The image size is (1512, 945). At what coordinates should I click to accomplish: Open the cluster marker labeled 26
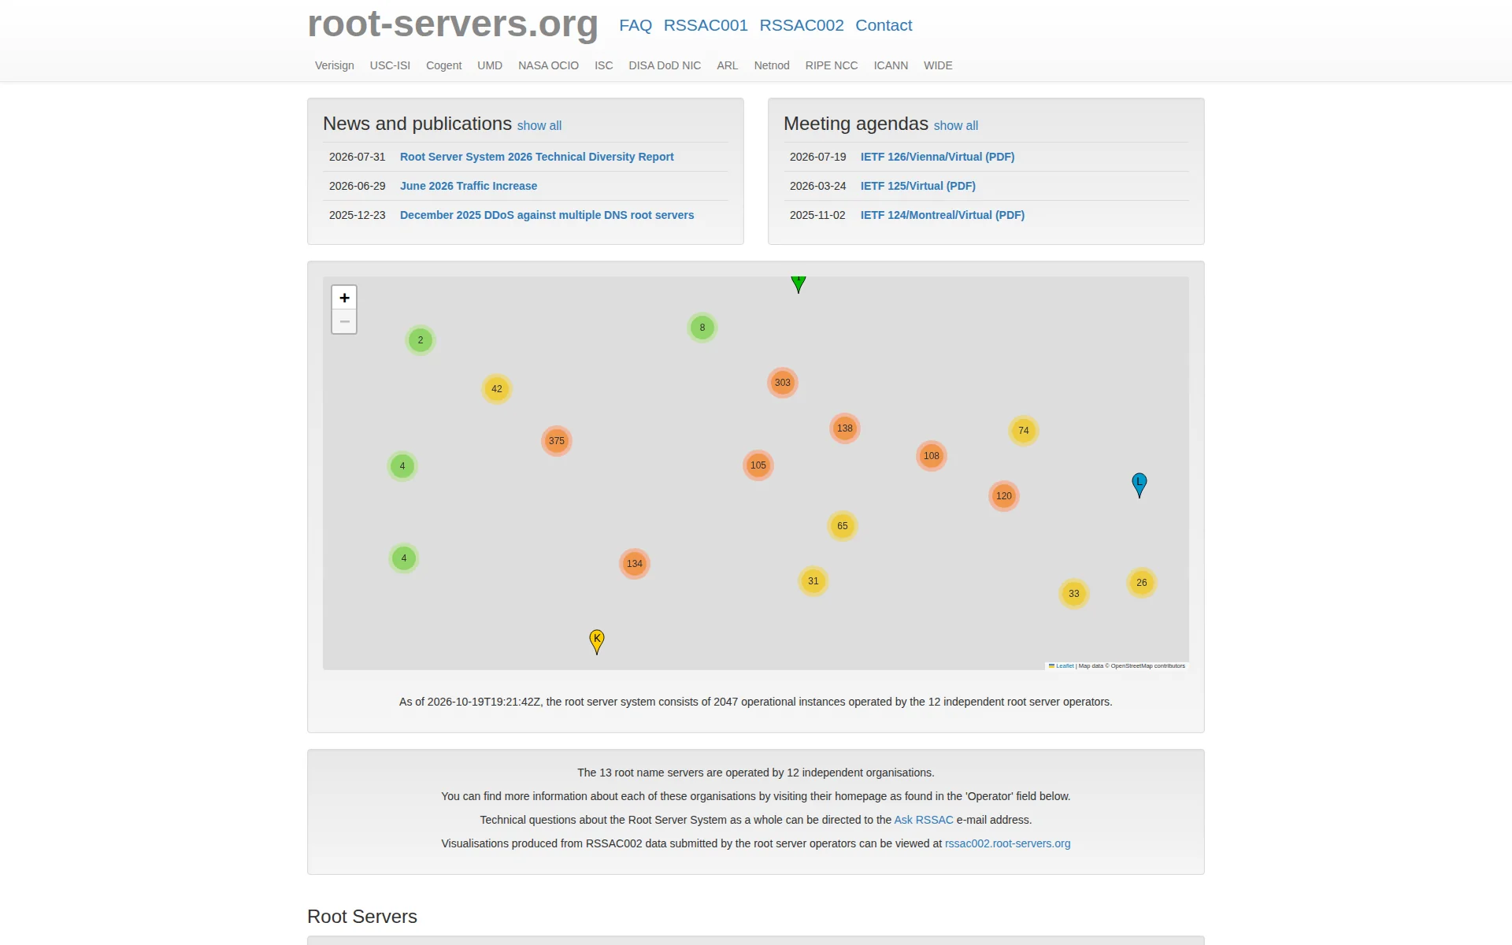pyautogui.click(x=1142, y=583)
